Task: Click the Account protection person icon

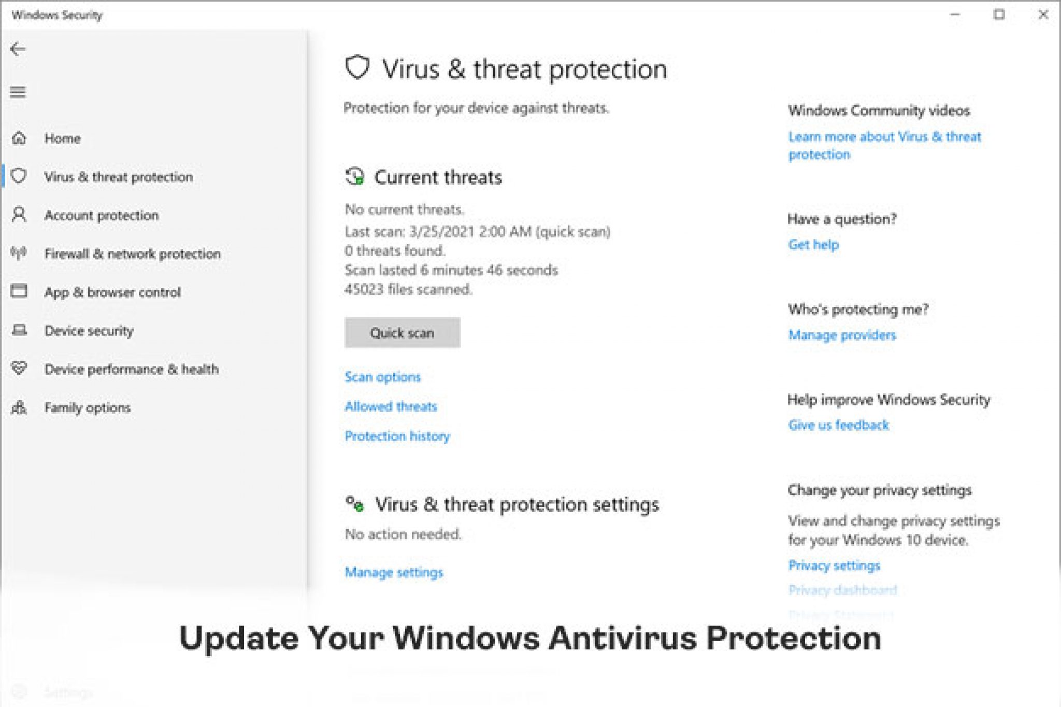Action: pyautogui.click(x=19, y=215)
